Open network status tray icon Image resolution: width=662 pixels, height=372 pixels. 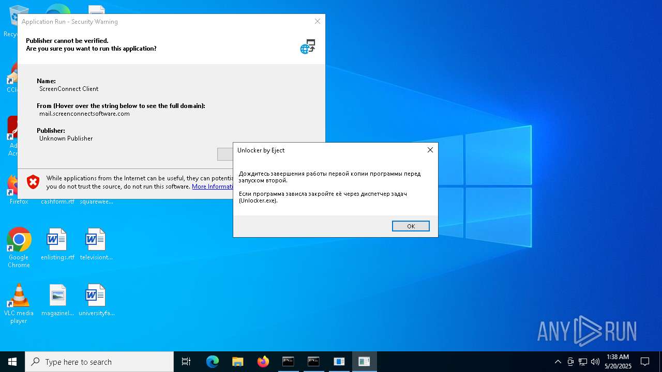(583, 362)
